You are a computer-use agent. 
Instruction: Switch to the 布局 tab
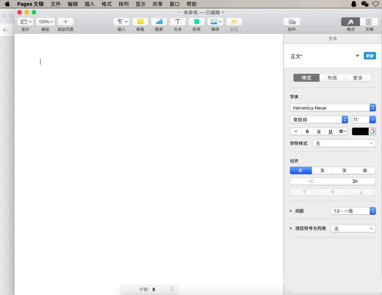coord(332,78)
